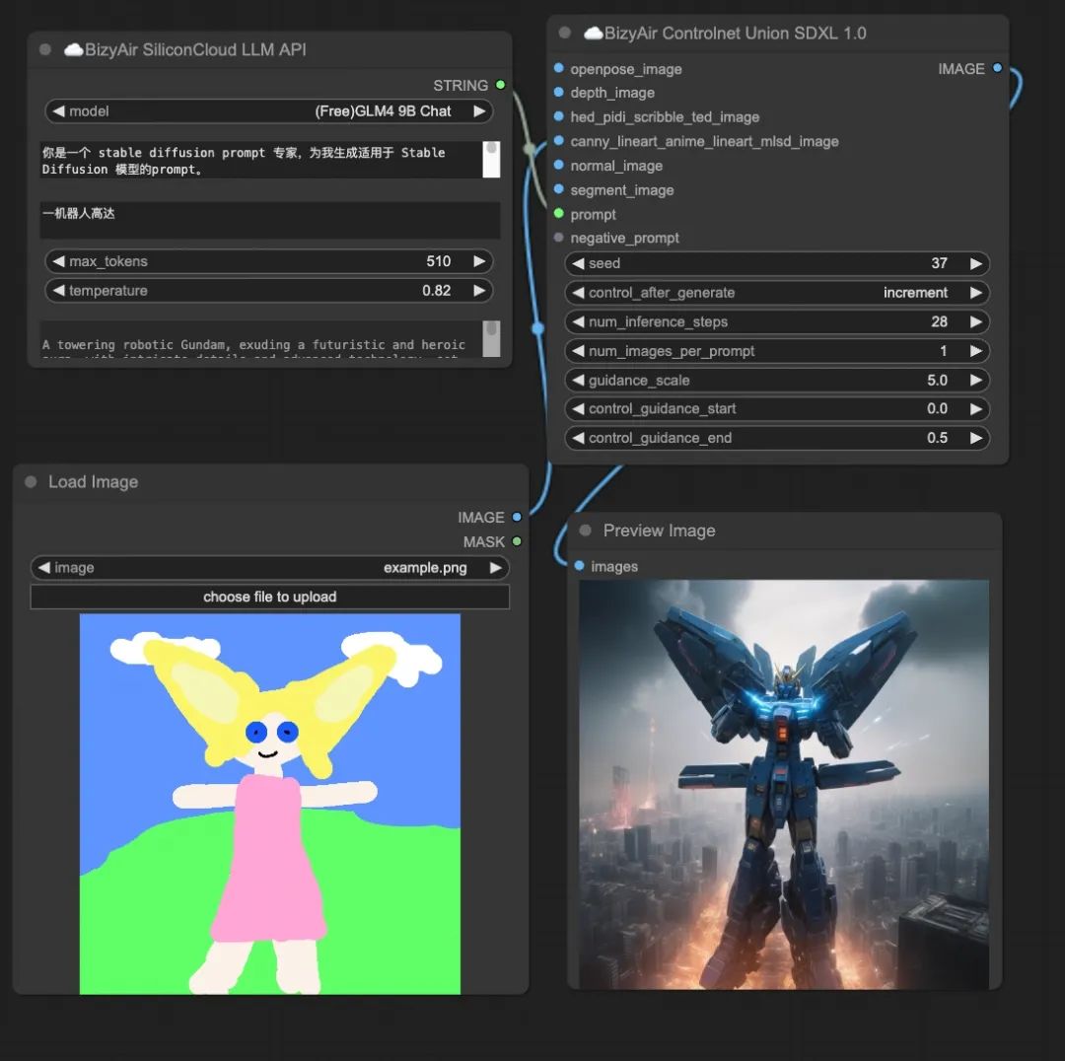
Task: Open image selector showing example.png
Action: coord(269,568)
